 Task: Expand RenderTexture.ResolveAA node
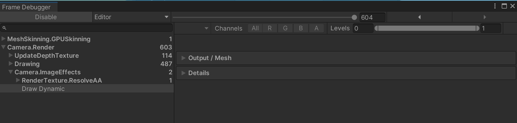pyautogui.click(x=18, y=80)
